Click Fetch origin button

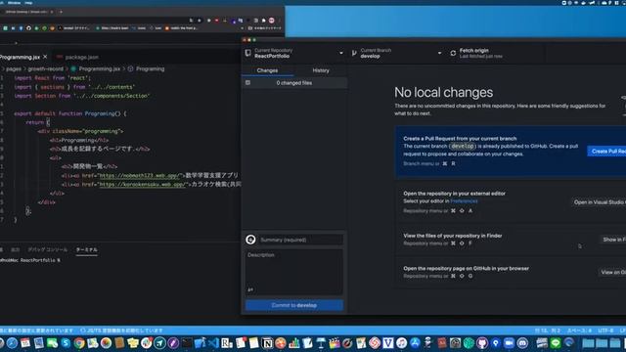[x=496, y=53]
